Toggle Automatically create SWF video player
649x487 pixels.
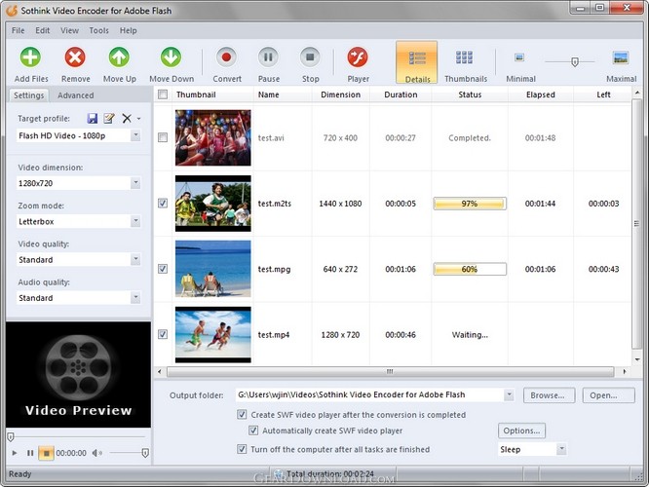coord(253,431)
